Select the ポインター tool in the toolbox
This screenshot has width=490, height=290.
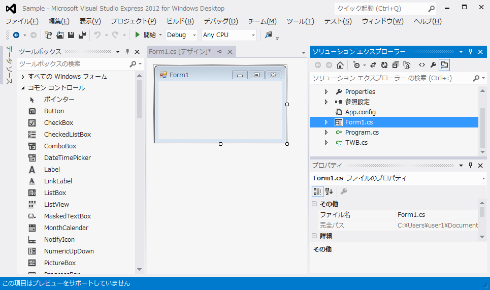point(59,100)
